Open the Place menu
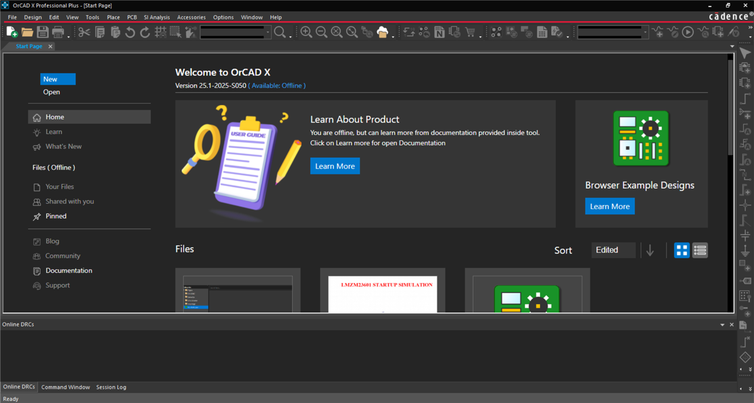 [113, 17]
